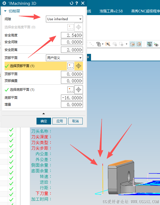Image resolution: width=160 pixels, height=205 pixels.
Task: Select the 选择顶部平面 (1) selection row
Action: click(x=35, y=66)
